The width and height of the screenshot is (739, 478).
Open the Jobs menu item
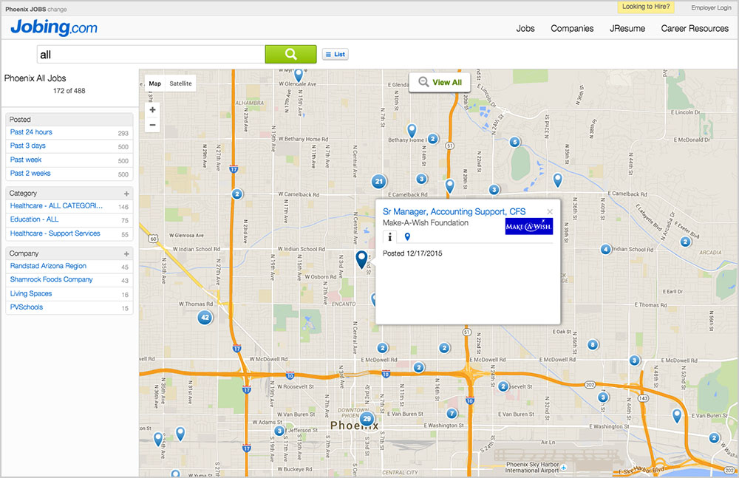(525, 28)
